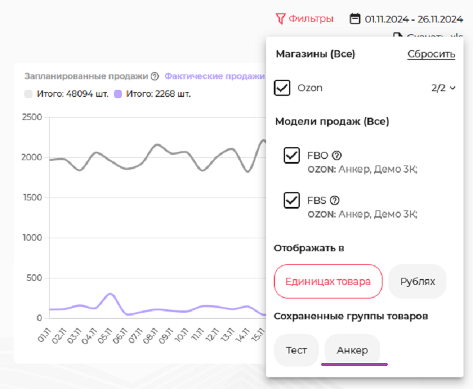
Task: Click the red filter funnel icon
Action: pos(281,19)
